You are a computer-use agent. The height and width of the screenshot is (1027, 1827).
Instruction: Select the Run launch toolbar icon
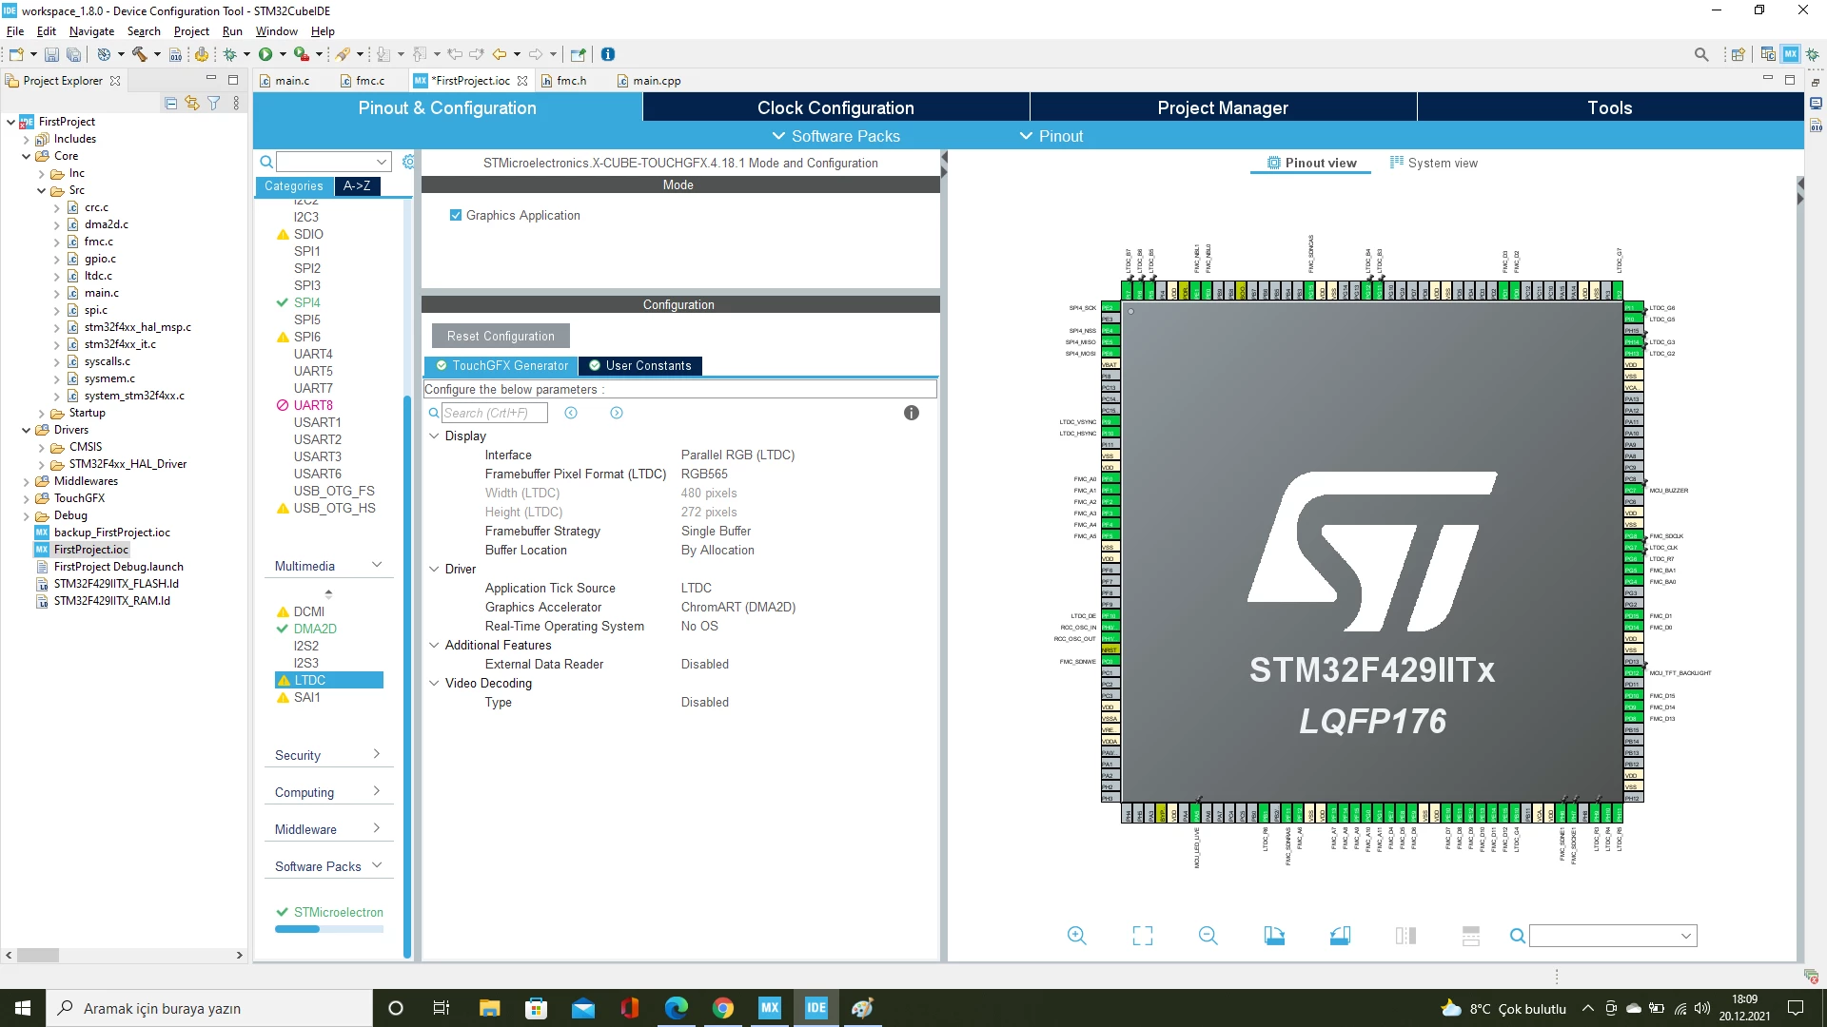(x=266, y=54)
